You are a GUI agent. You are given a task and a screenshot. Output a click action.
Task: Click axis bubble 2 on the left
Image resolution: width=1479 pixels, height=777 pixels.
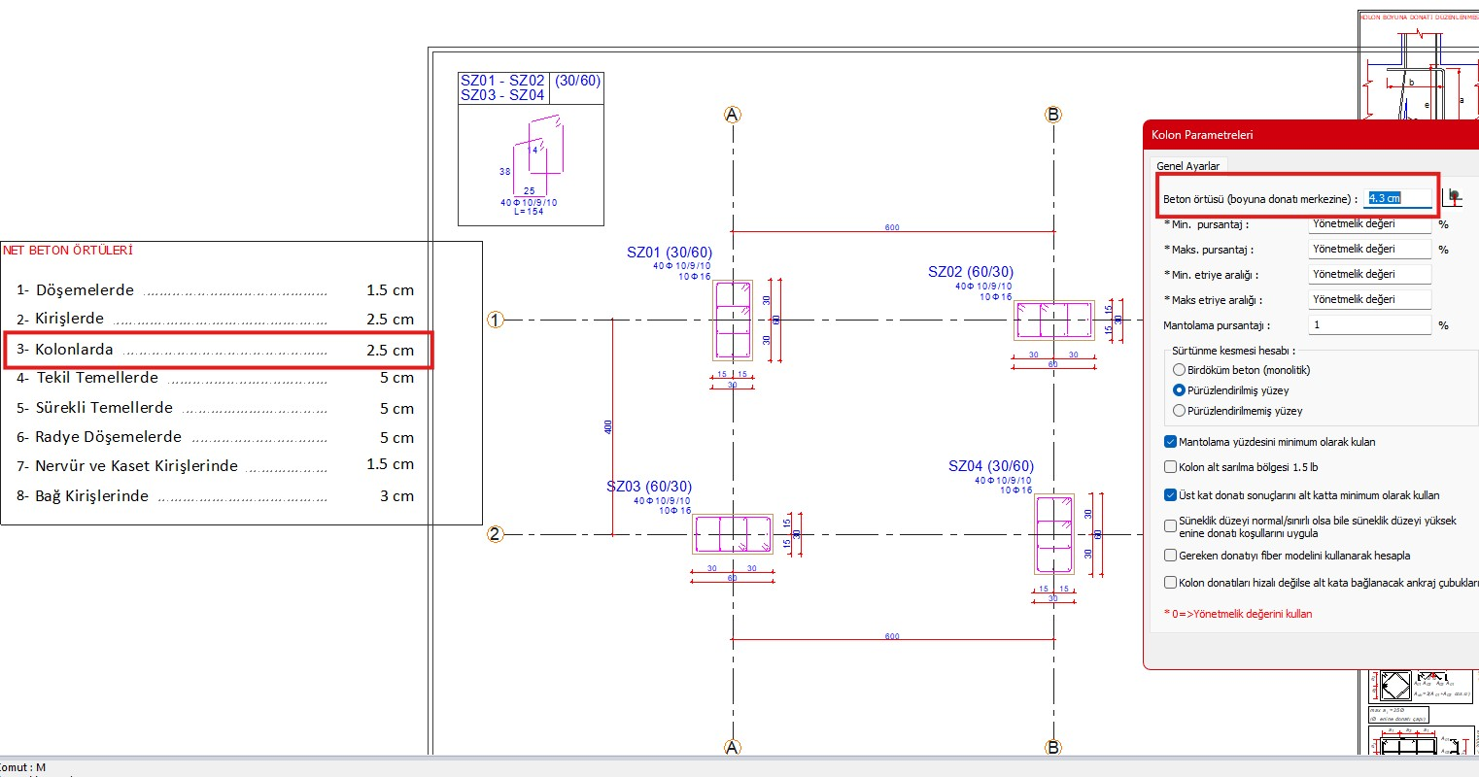[x=496, y=533]
